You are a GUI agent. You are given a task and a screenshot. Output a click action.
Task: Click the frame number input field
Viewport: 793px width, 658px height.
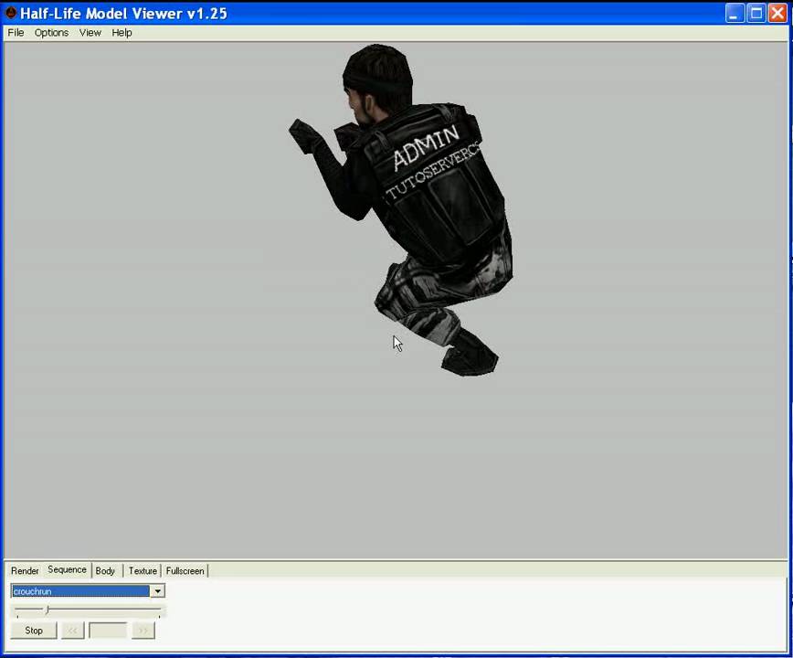pyautogui.click(x=108, y=631)
